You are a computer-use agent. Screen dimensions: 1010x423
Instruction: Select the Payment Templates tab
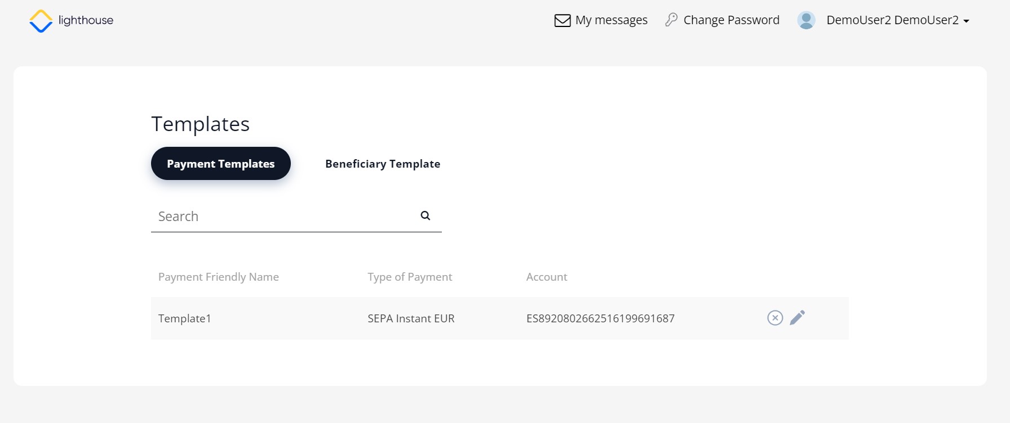(220, 164)
